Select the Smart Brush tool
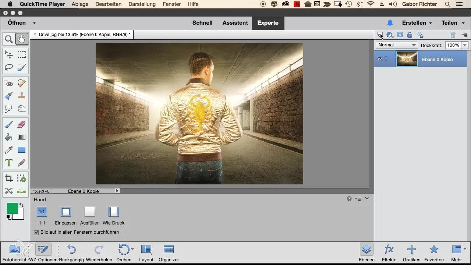The height and width of the screenshot is (265, 471). [x=9, y=96]
